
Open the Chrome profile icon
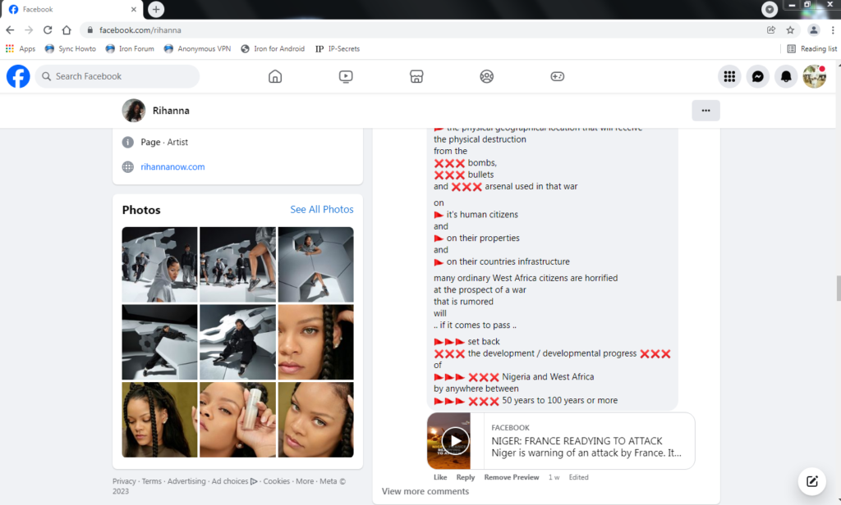(814, 30)
